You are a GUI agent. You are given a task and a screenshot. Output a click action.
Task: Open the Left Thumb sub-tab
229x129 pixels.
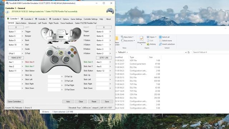(42, 23)
